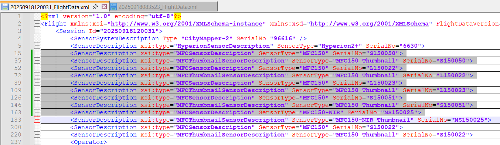Expand folded block at line 146

click(x=37, y=105)
